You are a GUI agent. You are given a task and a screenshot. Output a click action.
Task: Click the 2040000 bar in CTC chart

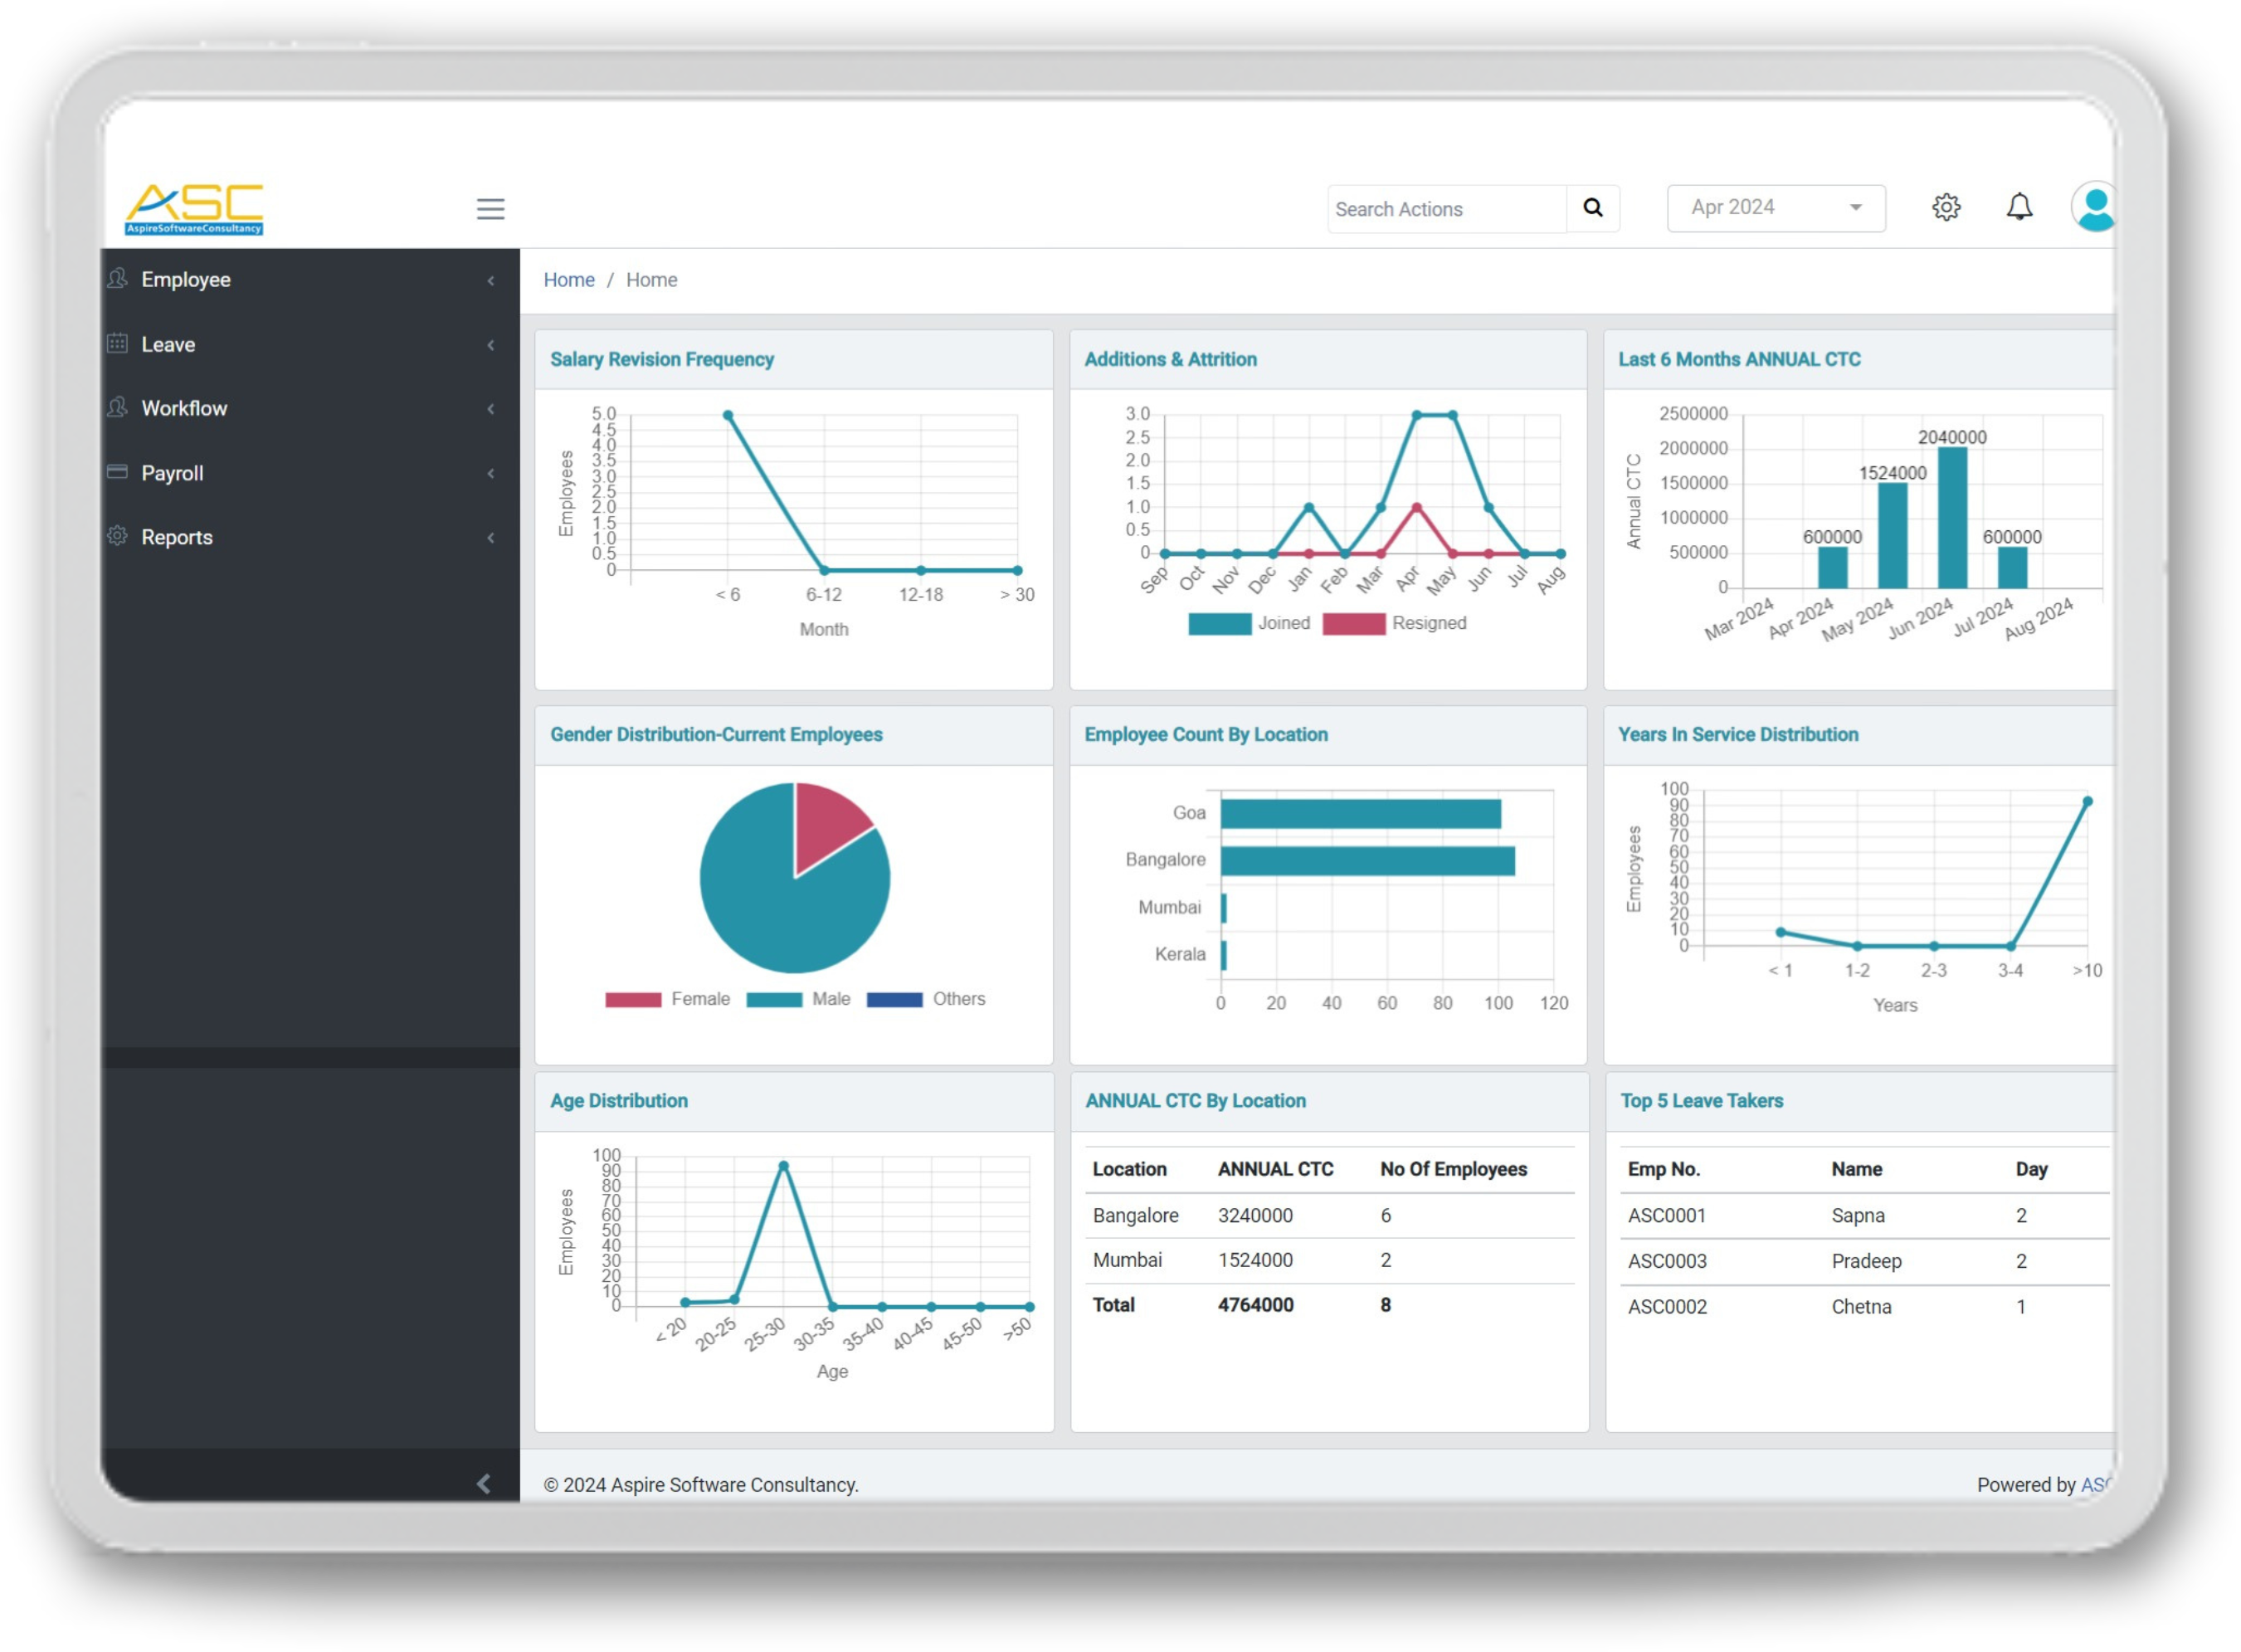(1952, 518)
